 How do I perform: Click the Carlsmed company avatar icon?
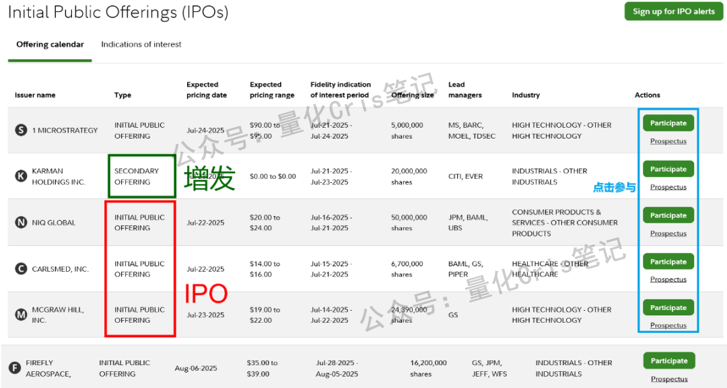point(20,268)
